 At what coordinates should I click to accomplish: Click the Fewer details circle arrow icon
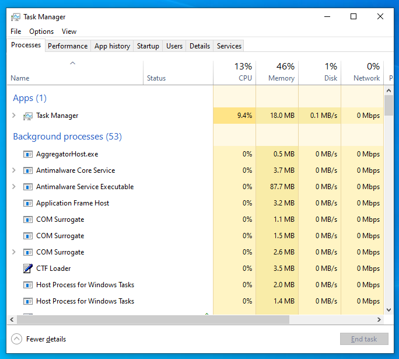pos(16,339)
